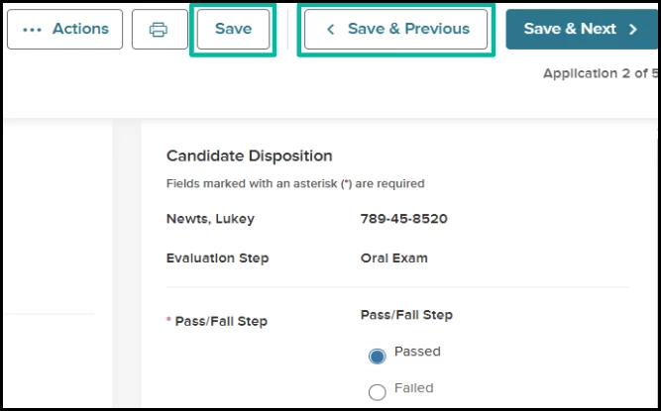Open the Actions dropdown menu
The height and width of the screenshot is (411, 661).
coord(65,30)
